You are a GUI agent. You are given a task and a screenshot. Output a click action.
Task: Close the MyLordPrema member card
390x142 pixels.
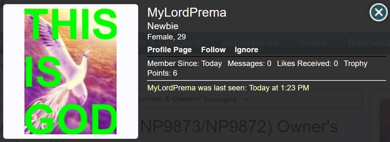pyautogui.click(x=378, y=13)
